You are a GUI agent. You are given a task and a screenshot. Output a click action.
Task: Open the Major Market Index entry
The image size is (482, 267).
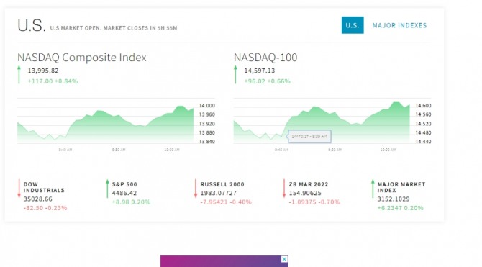(401, 187)
